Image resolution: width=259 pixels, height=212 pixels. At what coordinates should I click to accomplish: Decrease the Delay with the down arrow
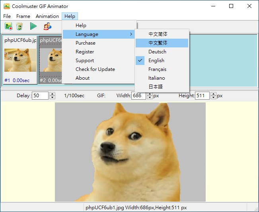pyautogui.click(x=52, y=98)
